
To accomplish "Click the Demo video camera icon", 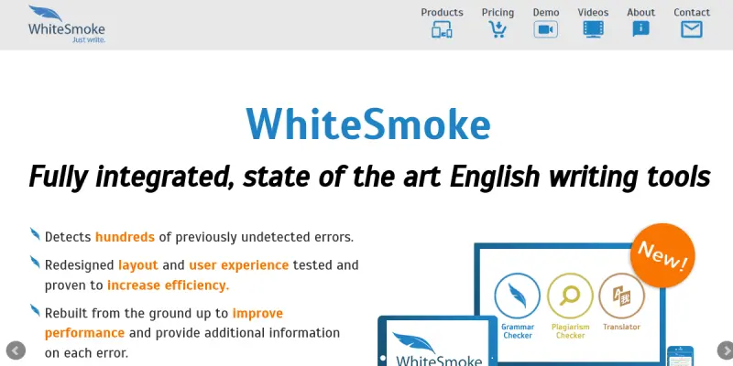I will pos(545,30).
